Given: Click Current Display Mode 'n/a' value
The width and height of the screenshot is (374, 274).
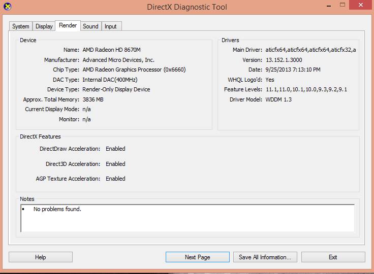Looking at the screenshot, I should (x=86, y=110).
